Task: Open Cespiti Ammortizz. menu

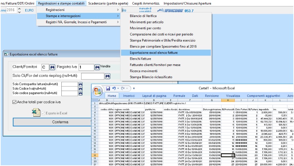Action: (146, 3)
